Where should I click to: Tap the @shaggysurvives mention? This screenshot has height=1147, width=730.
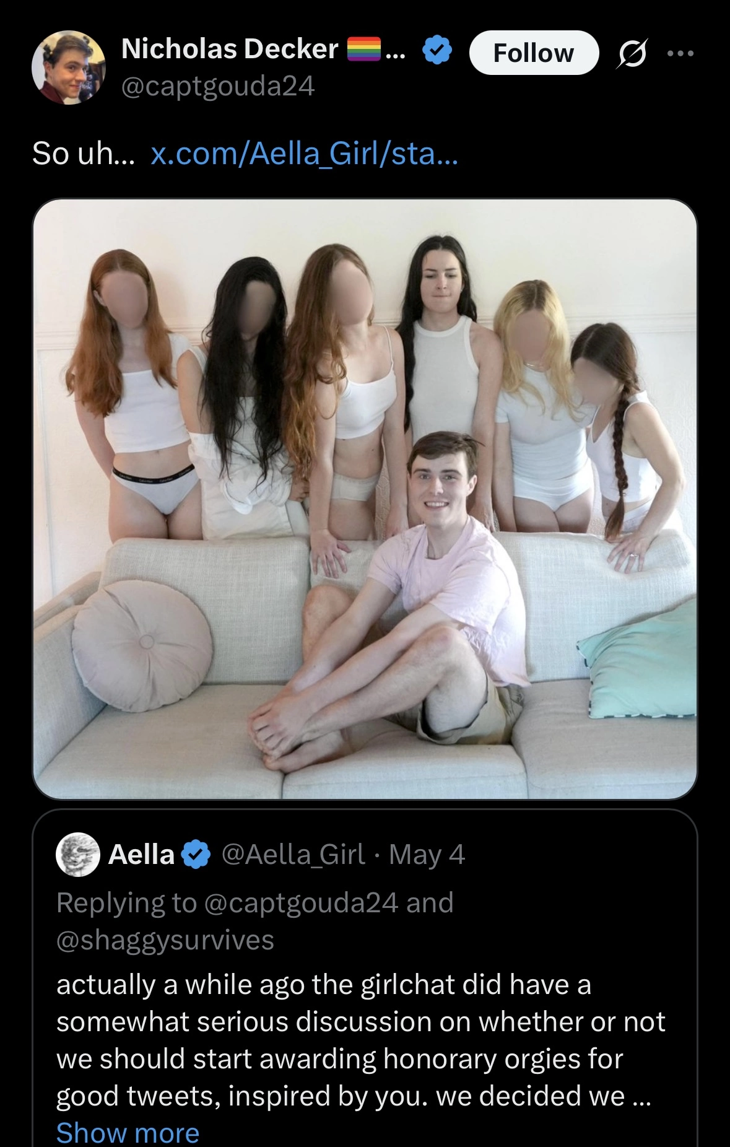point(165,940)
